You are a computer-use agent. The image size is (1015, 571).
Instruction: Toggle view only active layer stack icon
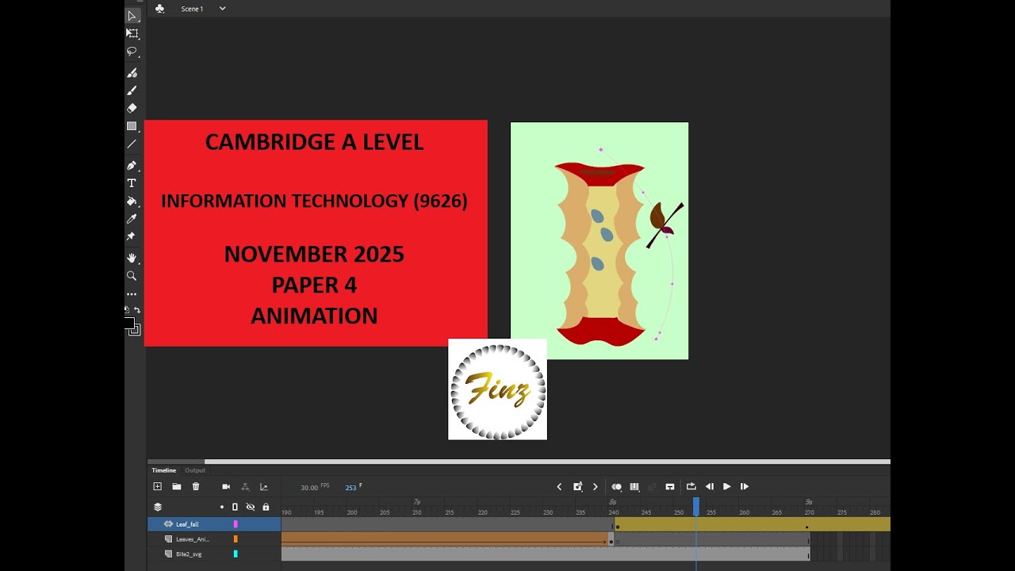click(158, 507)
